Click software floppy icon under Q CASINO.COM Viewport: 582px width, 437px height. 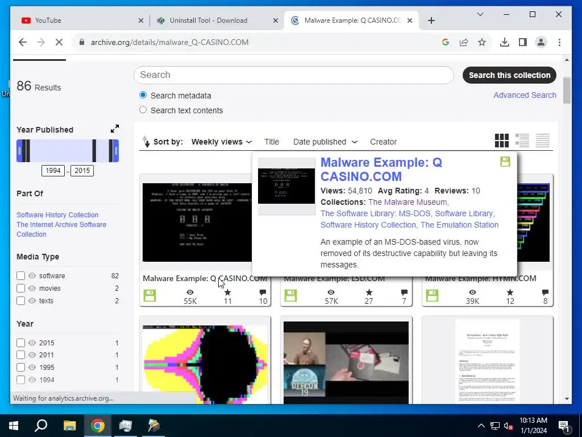coord(149,296)
